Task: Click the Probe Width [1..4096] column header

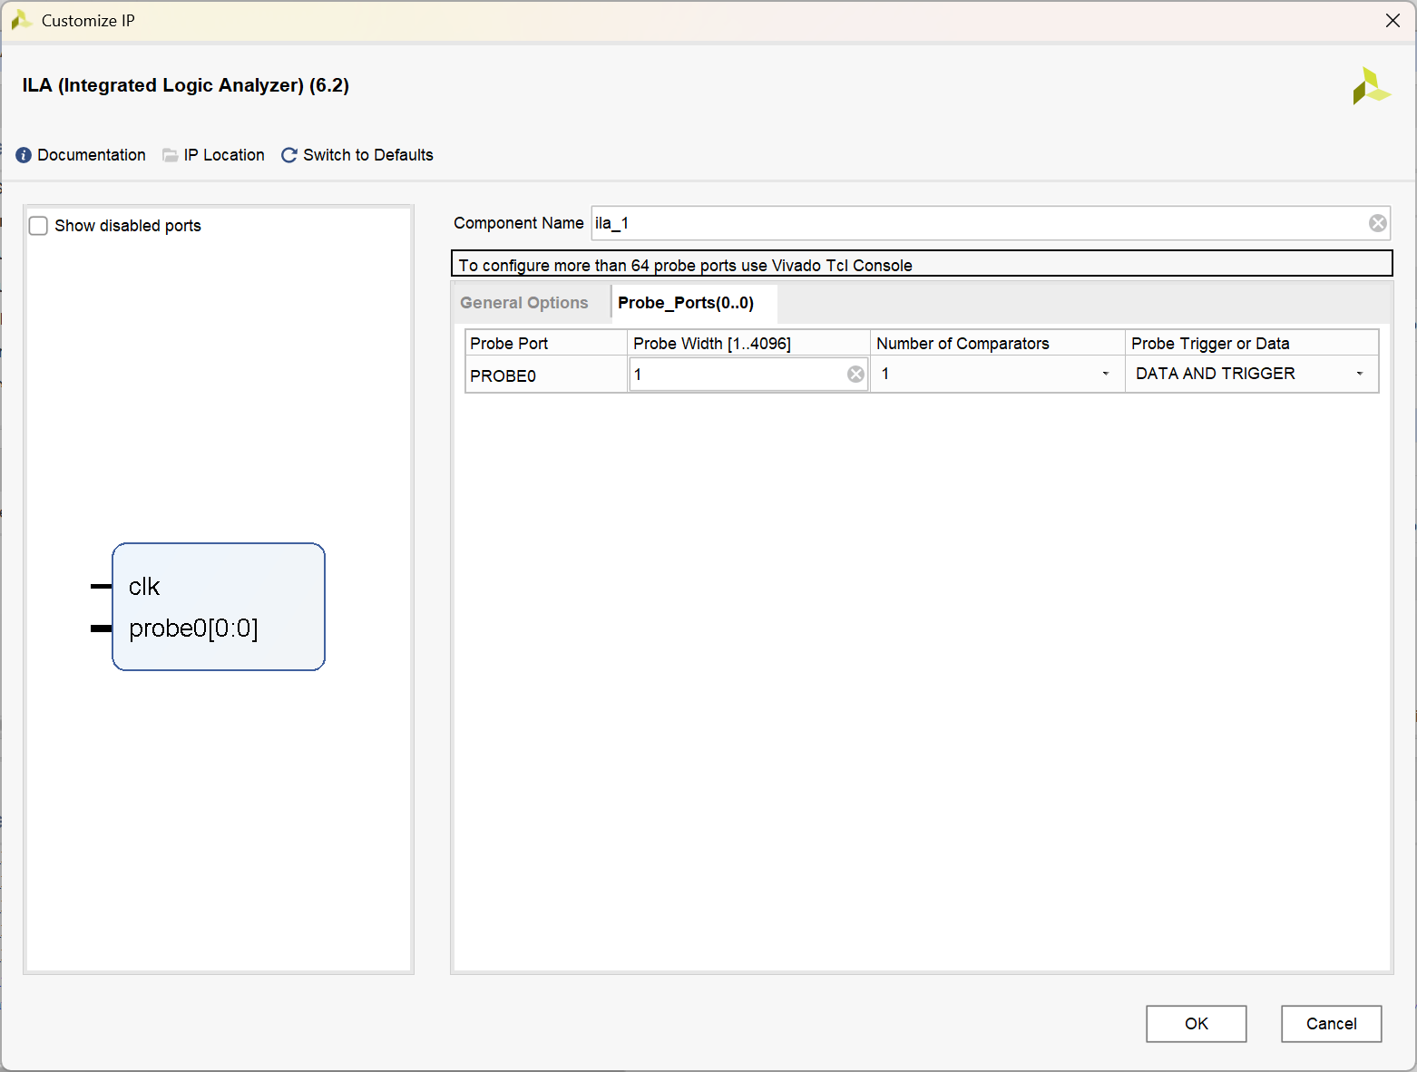Action: point(748,343)
